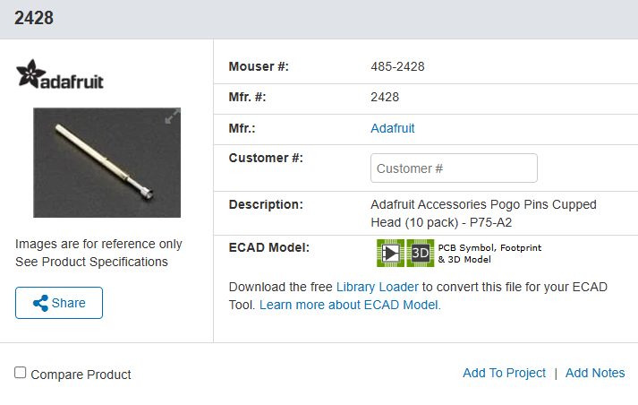Tick the Compare Product checkbox
The height and width of the screenshot is (405, 638).
click(21, 373)
